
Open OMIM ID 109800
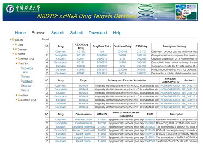(x=102, y=130)
